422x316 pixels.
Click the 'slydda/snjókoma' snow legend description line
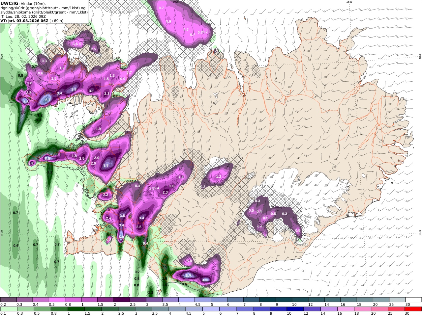click(x=44, y=12)
